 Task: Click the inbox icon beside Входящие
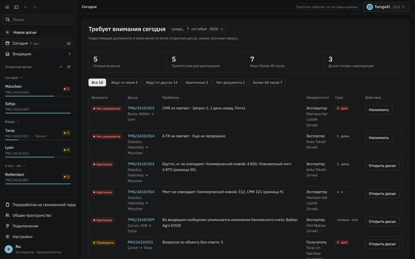coord(7,54)
